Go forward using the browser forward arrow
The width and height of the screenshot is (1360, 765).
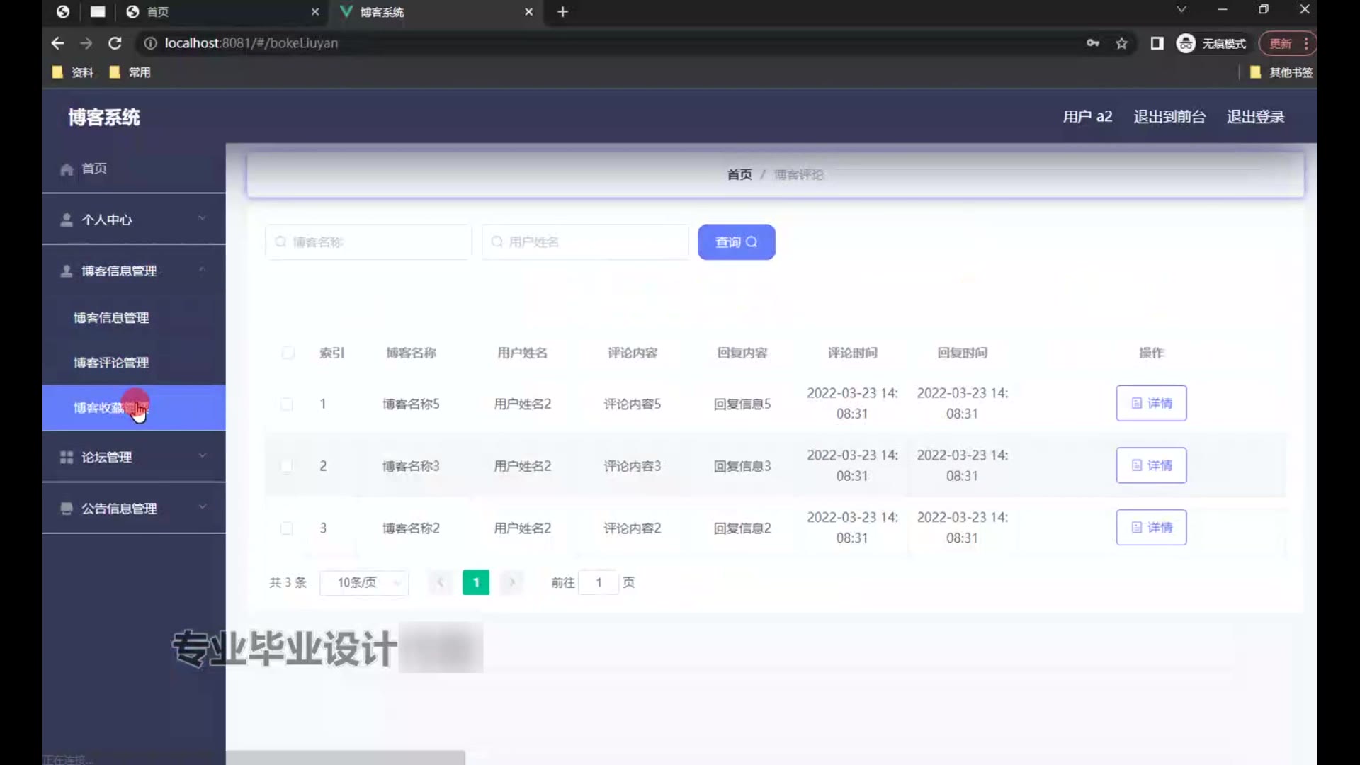86,43
